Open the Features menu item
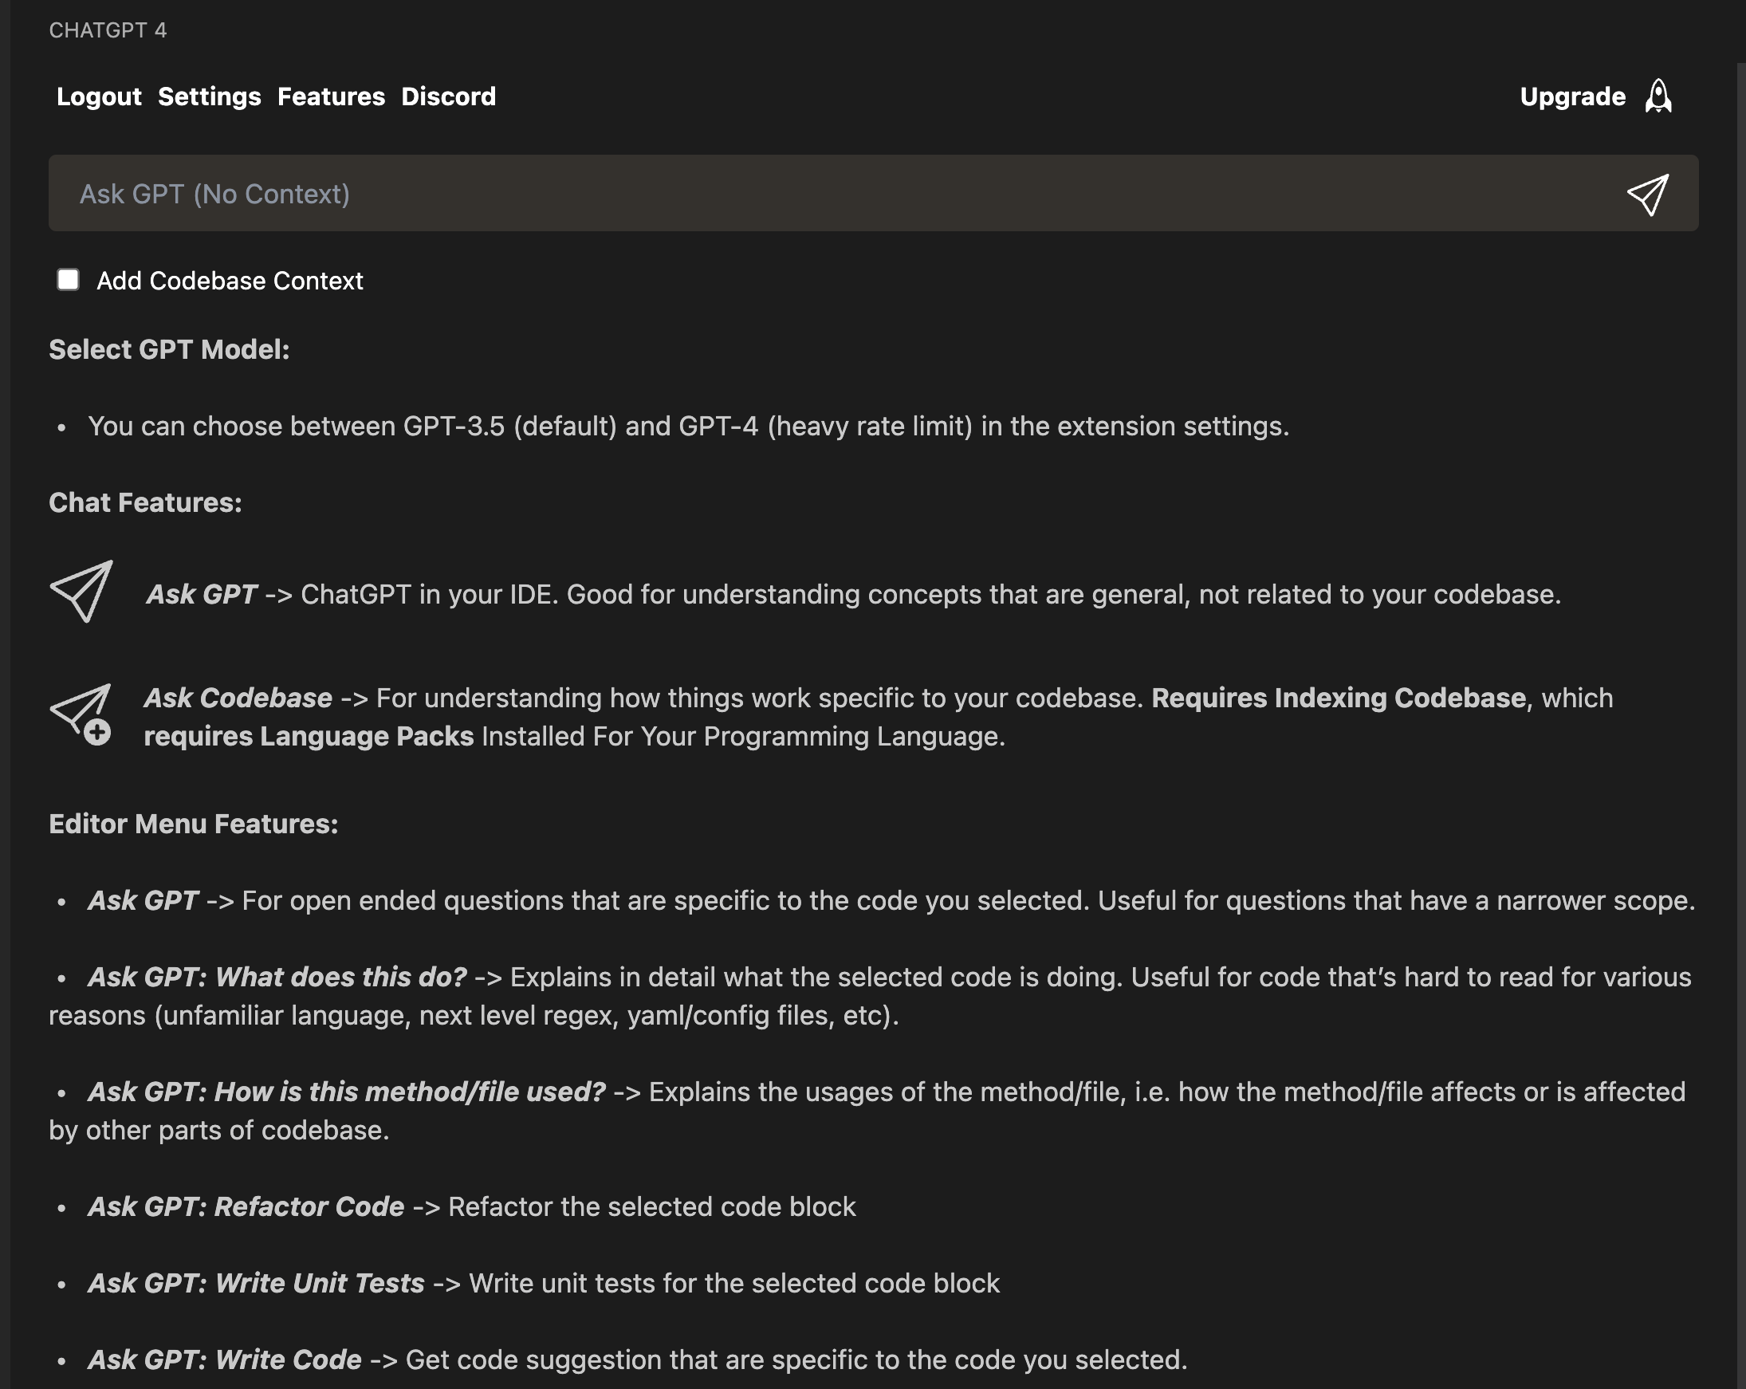Image resolution: width=1746 pixels, height=1389 pixels. coord(330,96)
